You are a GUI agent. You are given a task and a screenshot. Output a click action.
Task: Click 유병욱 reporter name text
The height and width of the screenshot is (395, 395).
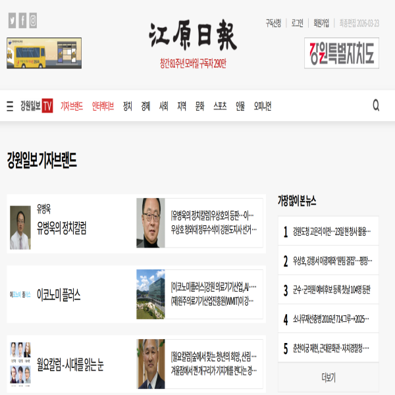(44, 209)
